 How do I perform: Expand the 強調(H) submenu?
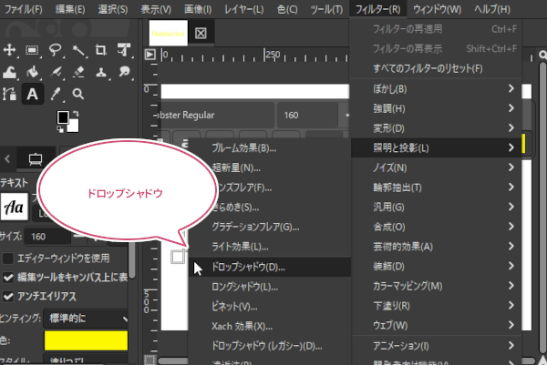click(x=436, y=108)
